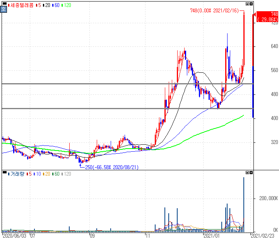Click the 200,000K volume axis label
The image size is (279, 238).
tap(269, 198)
